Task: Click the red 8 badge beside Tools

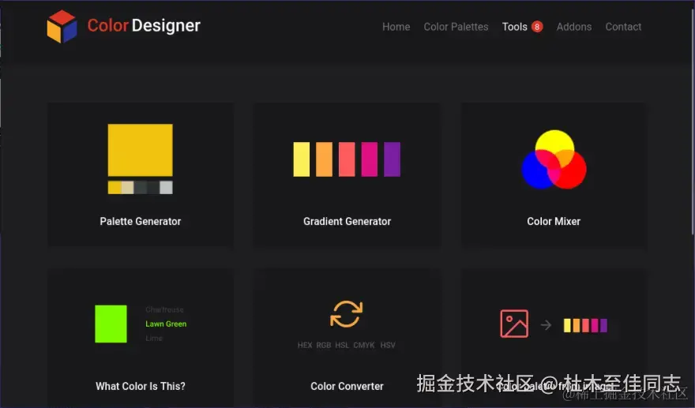Action: click(537, 27)
